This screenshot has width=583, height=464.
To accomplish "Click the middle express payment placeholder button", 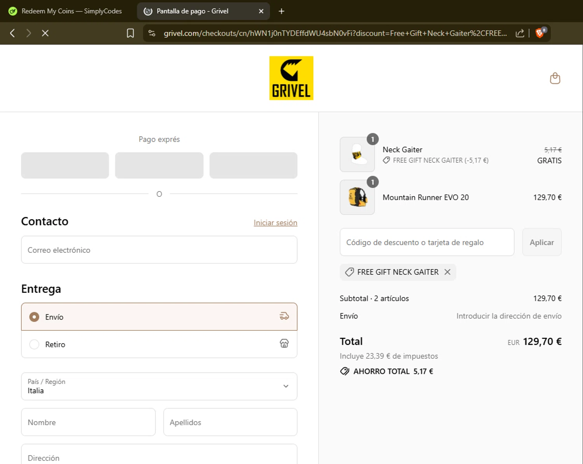I will pos(159,165).
